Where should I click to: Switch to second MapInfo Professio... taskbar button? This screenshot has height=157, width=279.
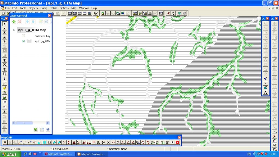click(x=92, y=154)
